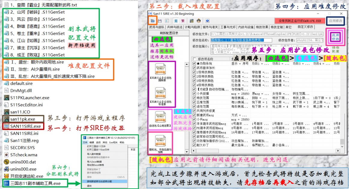Screen dimensions: 349x189
Task: Select the default.sire file
Action: tap(18, 83)
